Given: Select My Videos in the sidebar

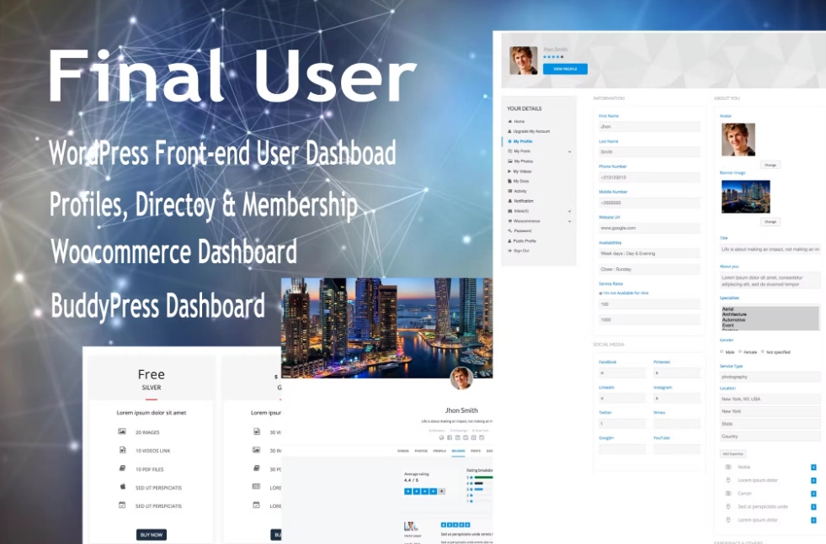Looking at the screenshot, I should pyautogui.click(x=524, y=172).
